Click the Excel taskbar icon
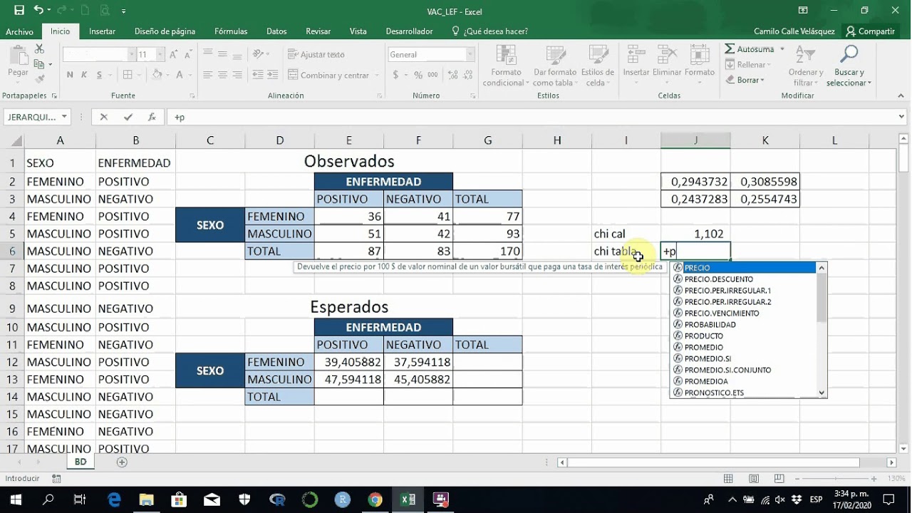Image resolution: width=912 pixels, height=513 pixels. [x=408, y=499]
